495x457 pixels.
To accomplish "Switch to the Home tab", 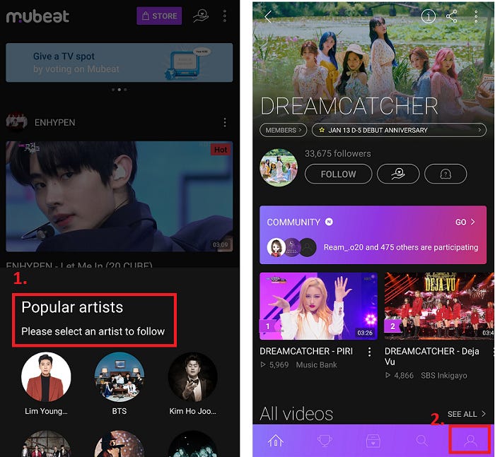I will coord(276,440).
